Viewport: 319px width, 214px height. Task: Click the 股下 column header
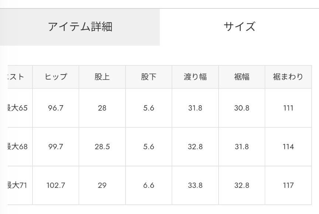(148, 77)
